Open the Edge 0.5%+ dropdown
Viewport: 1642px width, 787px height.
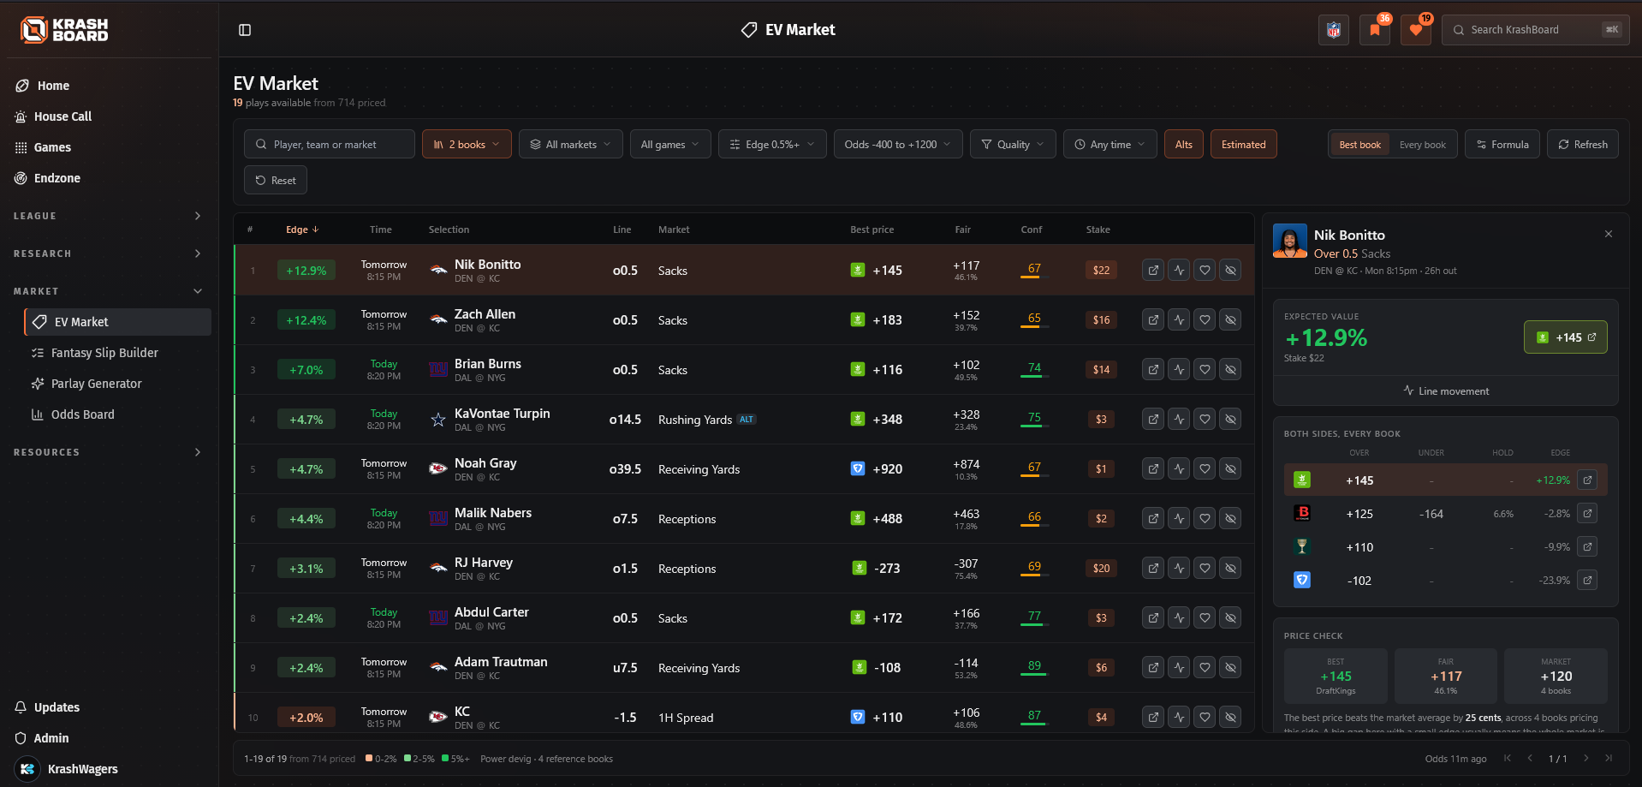click(772, 145)
